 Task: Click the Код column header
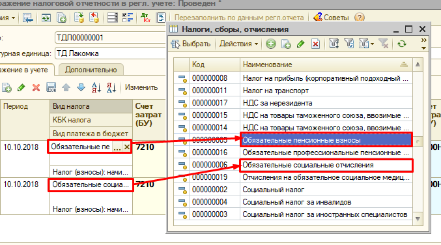click(x=214, y=65)
